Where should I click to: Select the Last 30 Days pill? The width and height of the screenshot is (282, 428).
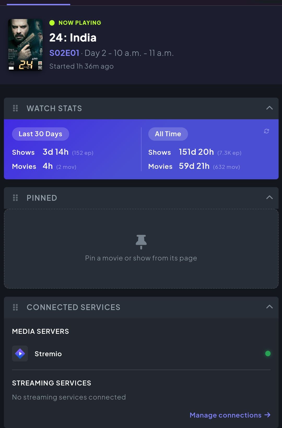(40, 134)
